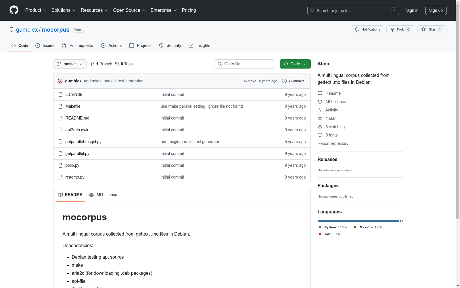
Task: Open the Packages heading link
Action: (x=328, y=185)
